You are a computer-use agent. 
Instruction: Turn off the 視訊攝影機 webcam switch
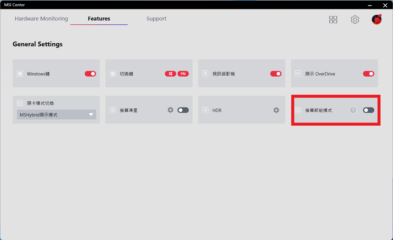[x=276, y=74]
